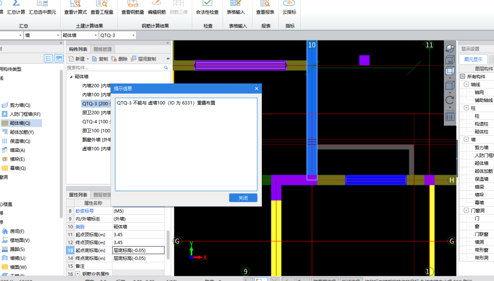Open 表格输入 tool

[x=235, y=8]
